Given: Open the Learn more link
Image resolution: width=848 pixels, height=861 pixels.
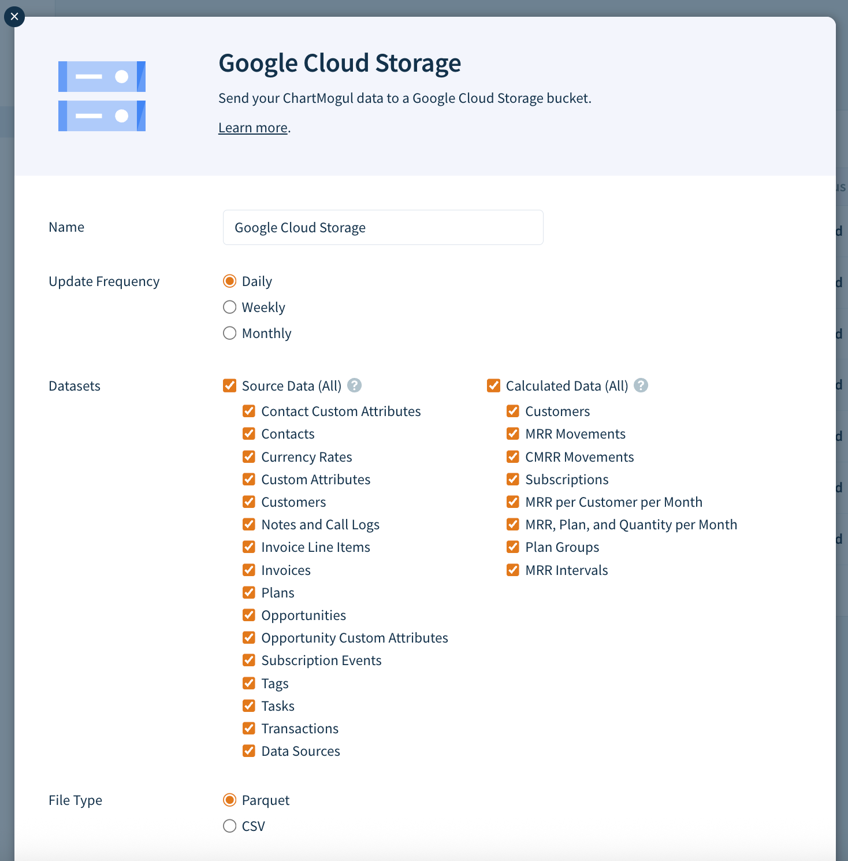Looking at the screenshot, I should (253, 128).
